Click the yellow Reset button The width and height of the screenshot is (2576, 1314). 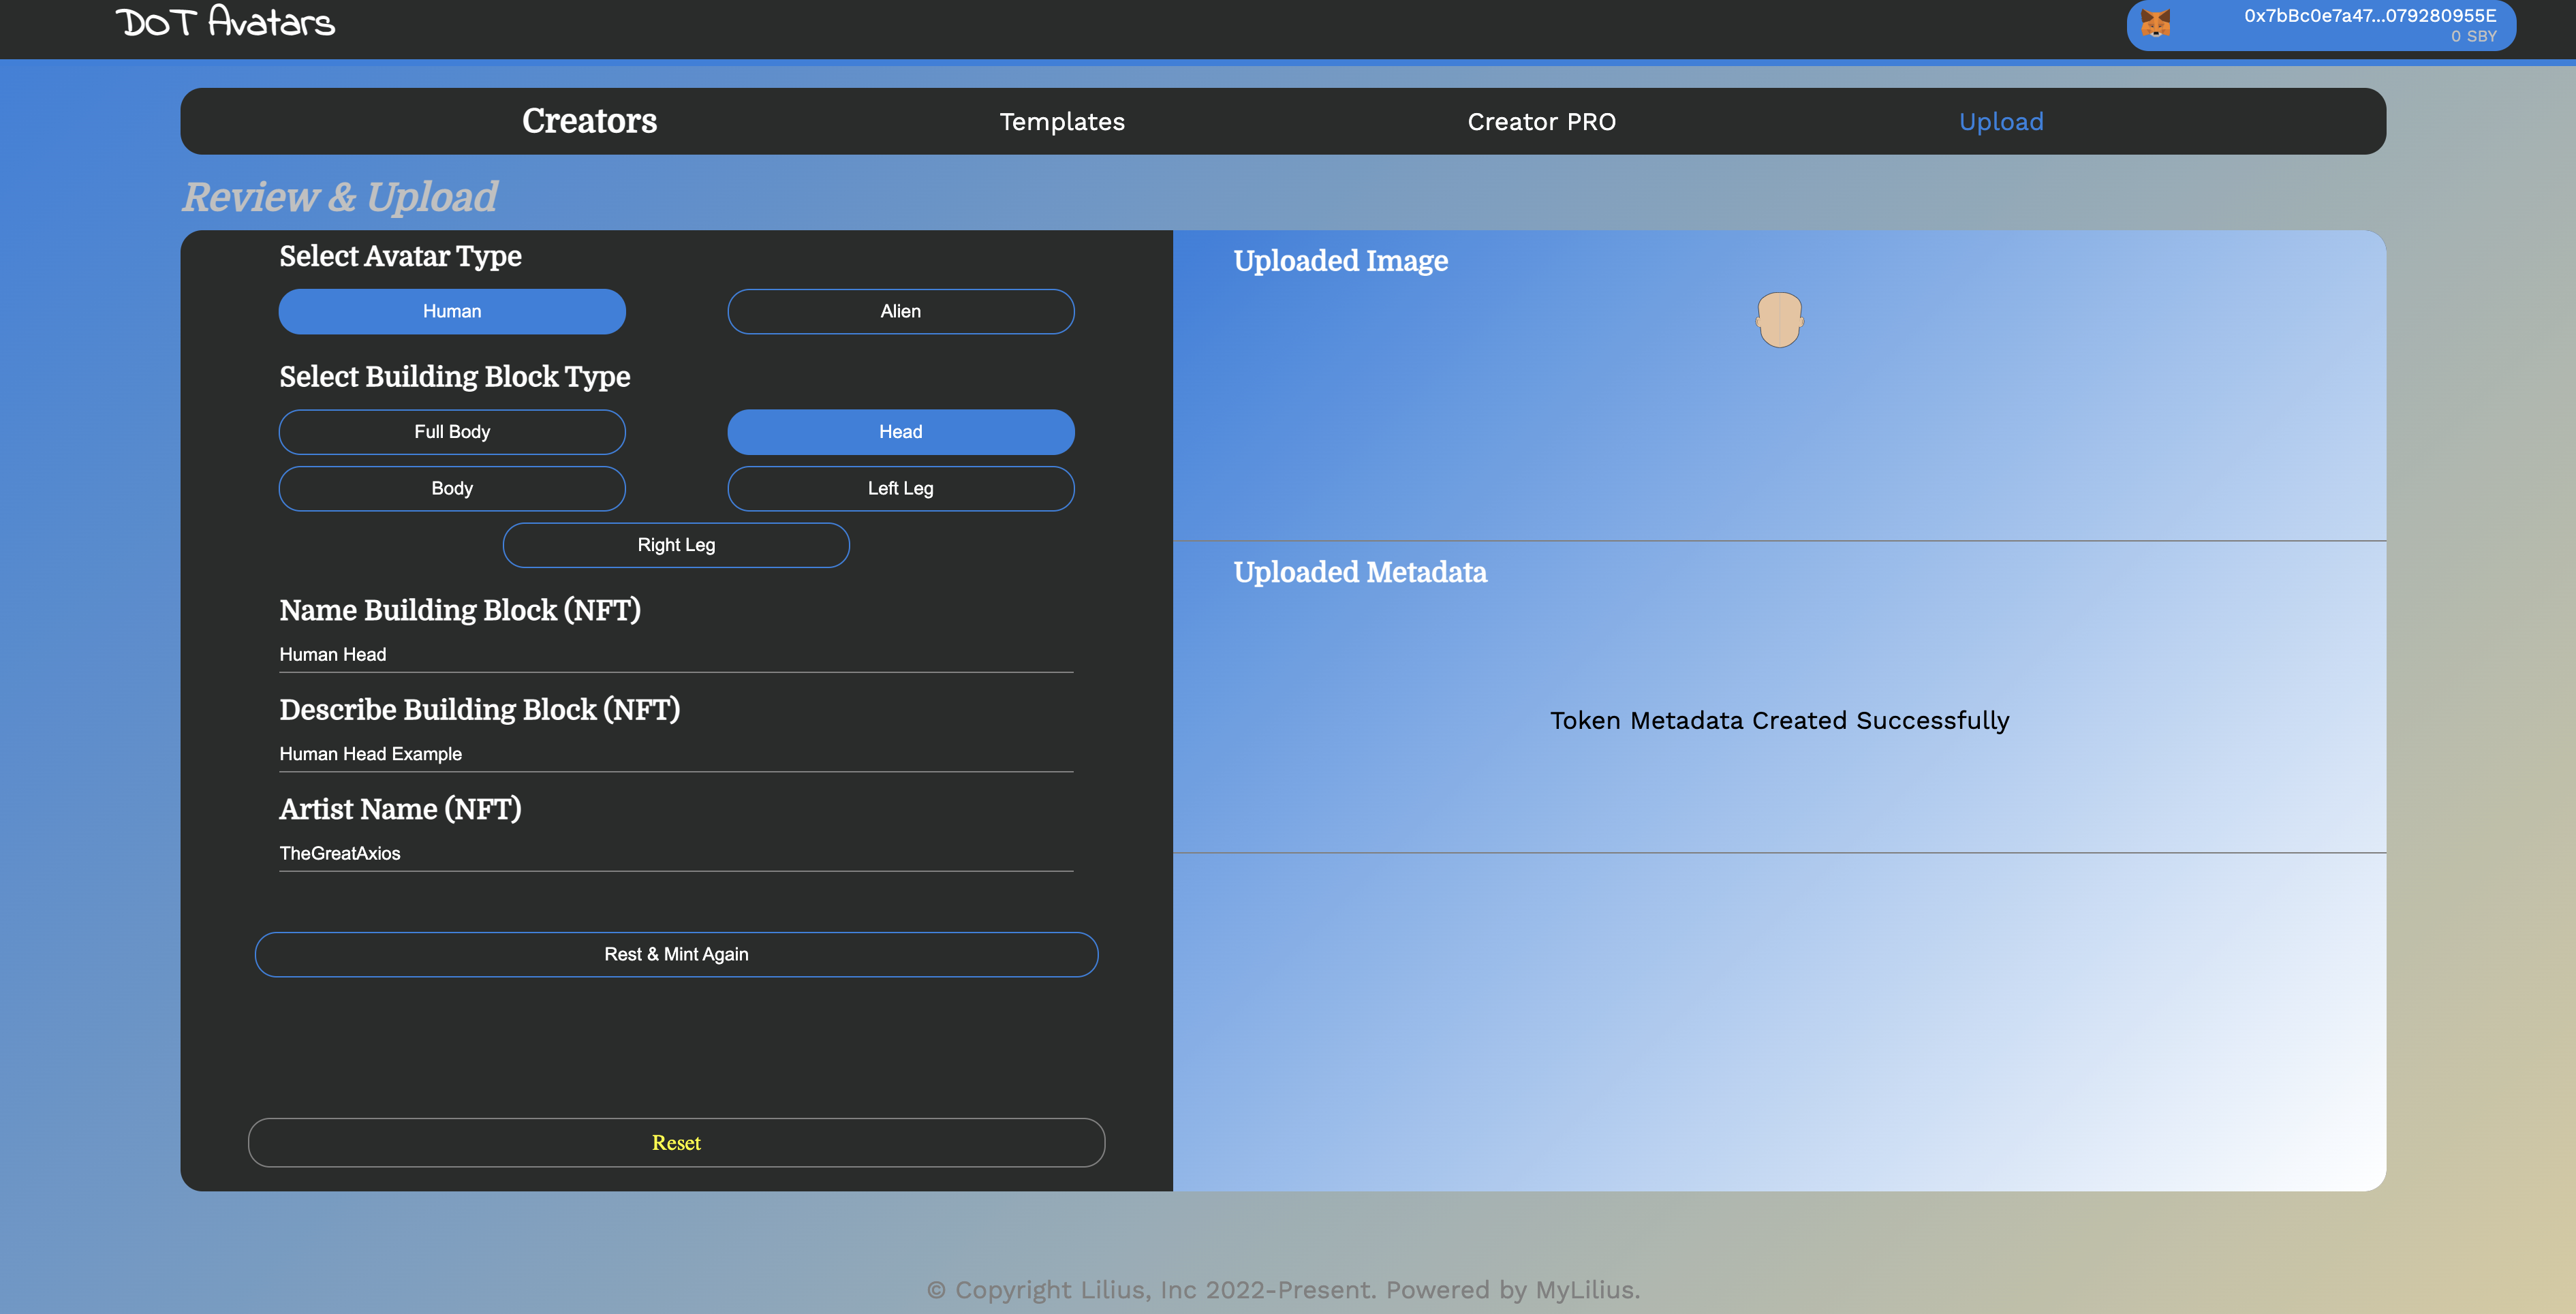[676, 1142]
